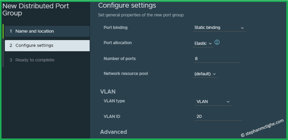Click the VLAN section heading

coord(108,91)
